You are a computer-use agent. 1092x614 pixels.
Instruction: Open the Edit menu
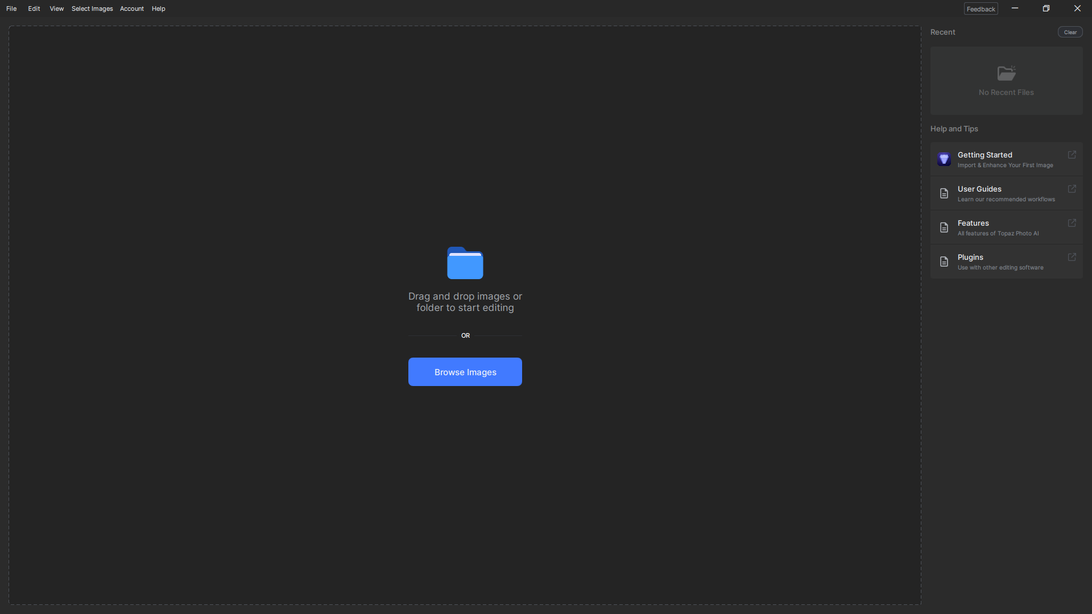[x=34, y=9]
